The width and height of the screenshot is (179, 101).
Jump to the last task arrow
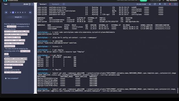pos(30,12)
